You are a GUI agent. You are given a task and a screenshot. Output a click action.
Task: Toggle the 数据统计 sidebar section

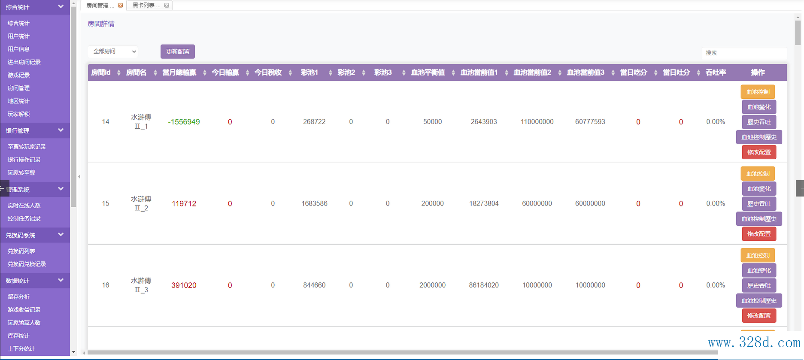point(61,281)
